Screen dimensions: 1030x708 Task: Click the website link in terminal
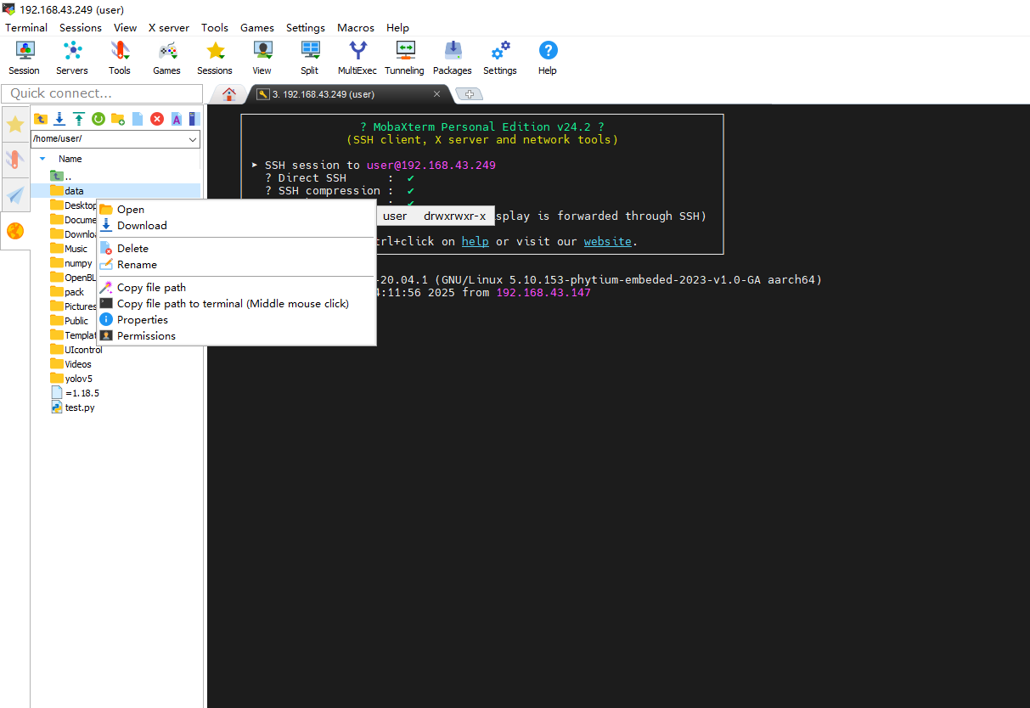tap(608, 241)
